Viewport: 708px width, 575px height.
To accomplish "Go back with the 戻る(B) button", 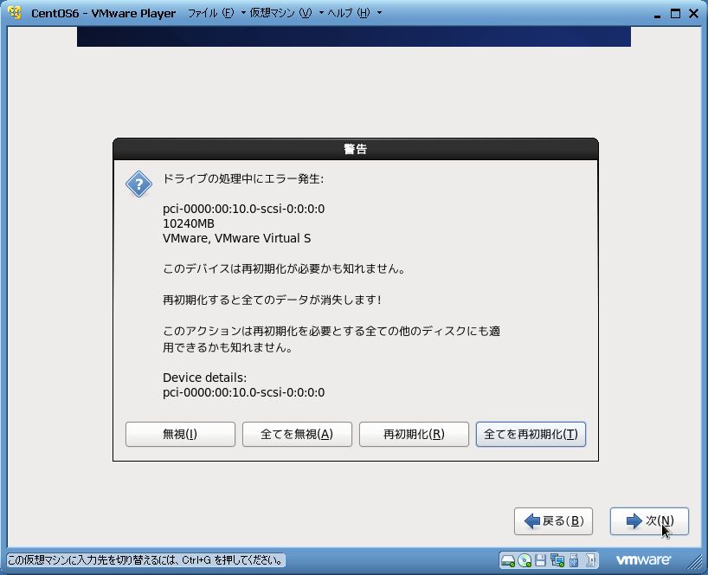I will [x=553, y=520].
